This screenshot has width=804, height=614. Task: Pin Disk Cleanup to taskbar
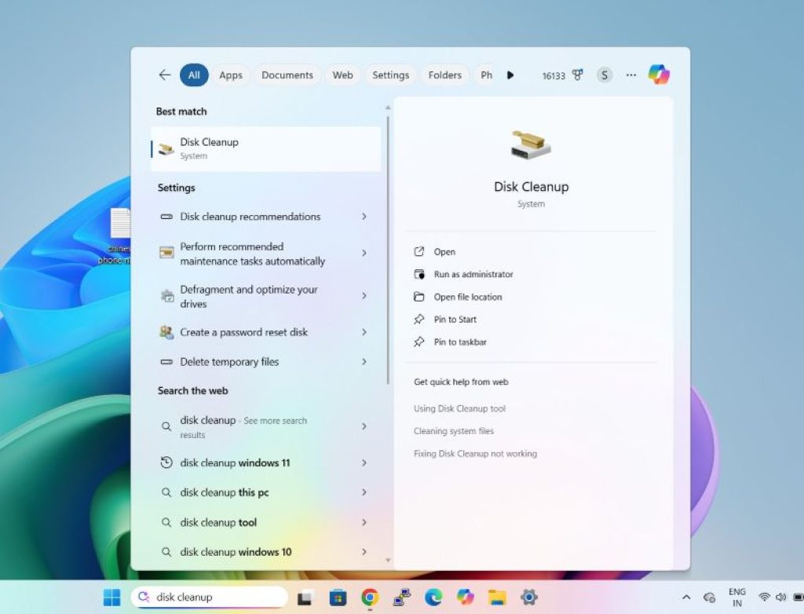tap(460, 342)
